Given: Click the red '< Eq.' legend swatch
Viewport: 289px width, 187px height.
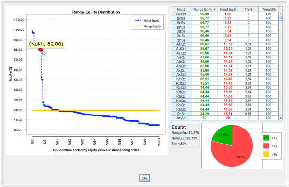Looking at the screenshot, I should 266,146.
